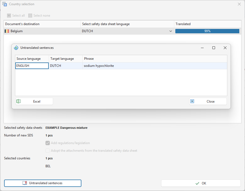245x191 pixels.
Task: Enable Adopt the attachments checkbox
Action: pos(48,151)
